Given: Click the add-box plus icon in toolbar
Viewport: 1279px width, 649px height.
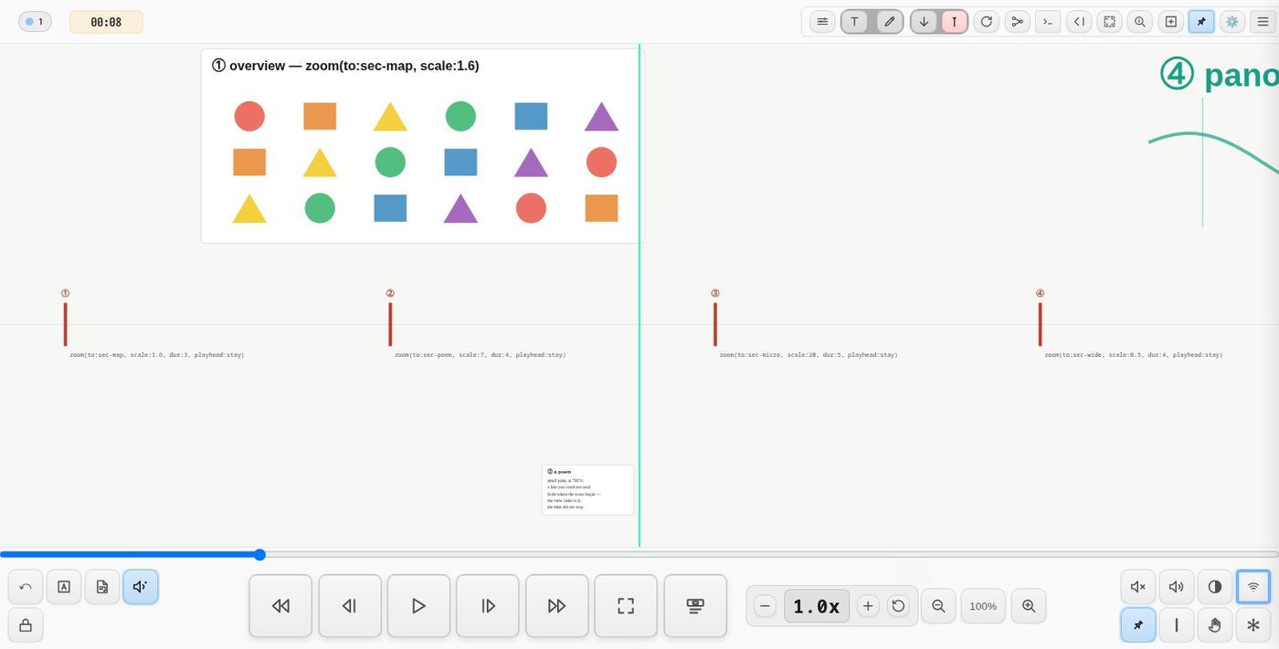Looking at the screenshot, I should (x=1171, y=22).
